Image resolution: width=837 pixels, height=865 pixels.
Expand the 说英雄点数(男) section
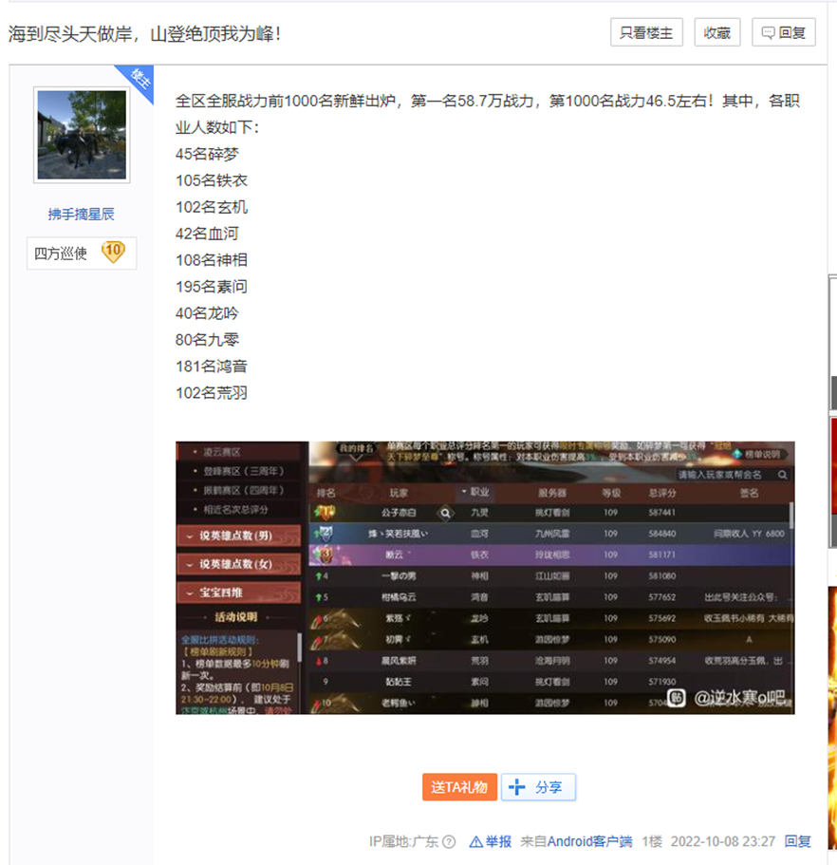click(237, 536)
